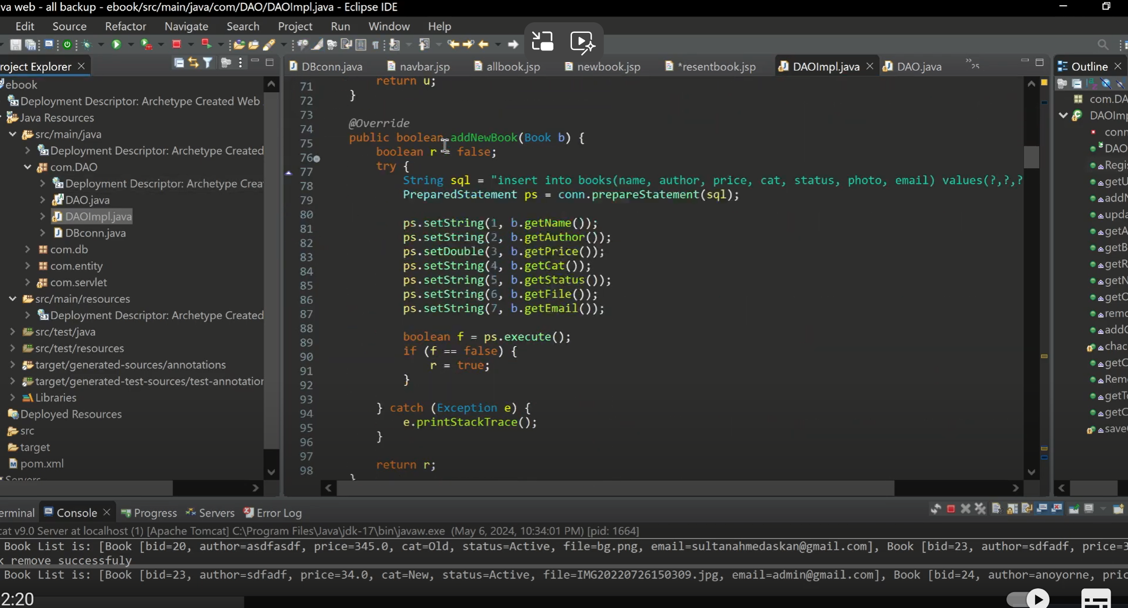This screenshot has height=608, width=1128.
Task: Open Type via the folder toolbar icon
Action: pos(239,45)
